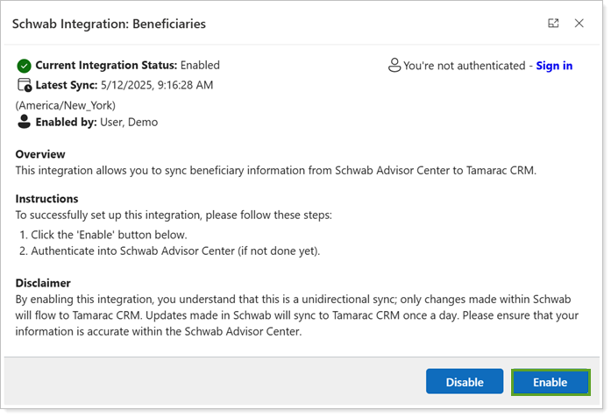This screenshot has height=417, width=611.
Task: Click the Current Integration Status label
Action: click(x=106, y=66)
